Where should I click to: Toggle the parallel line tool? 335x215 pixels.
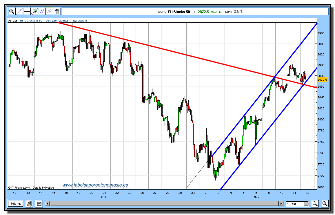[x=50, y=11]
